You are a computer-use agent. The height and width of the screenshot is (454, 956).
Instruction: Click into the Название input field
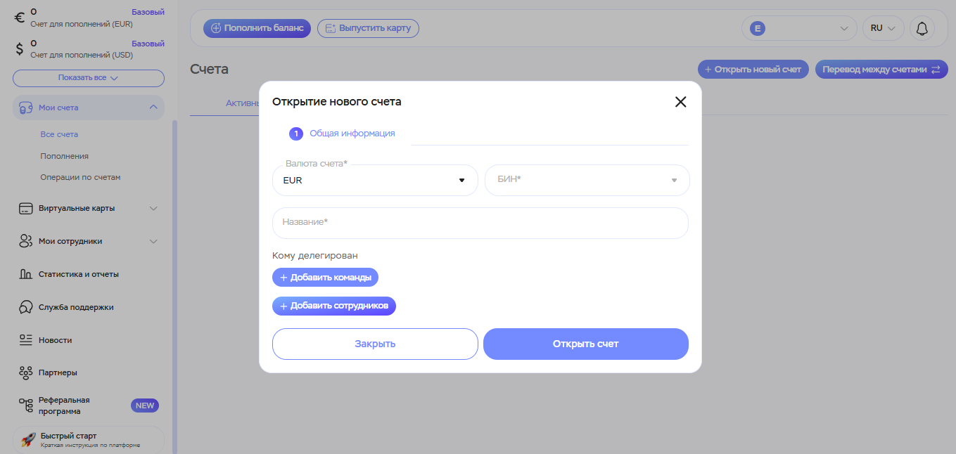[x=480, y=223]
